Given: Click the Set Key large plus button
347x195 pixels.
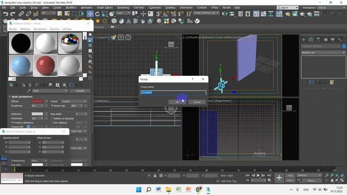Looking at the screenshot, I should (x=279, y=178).
